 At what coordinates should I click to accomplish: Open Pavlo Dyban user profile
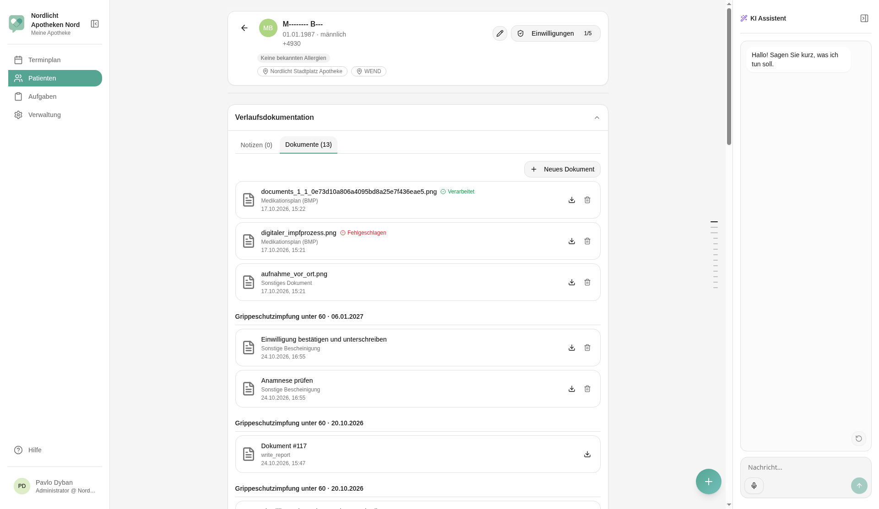[55, 486]
